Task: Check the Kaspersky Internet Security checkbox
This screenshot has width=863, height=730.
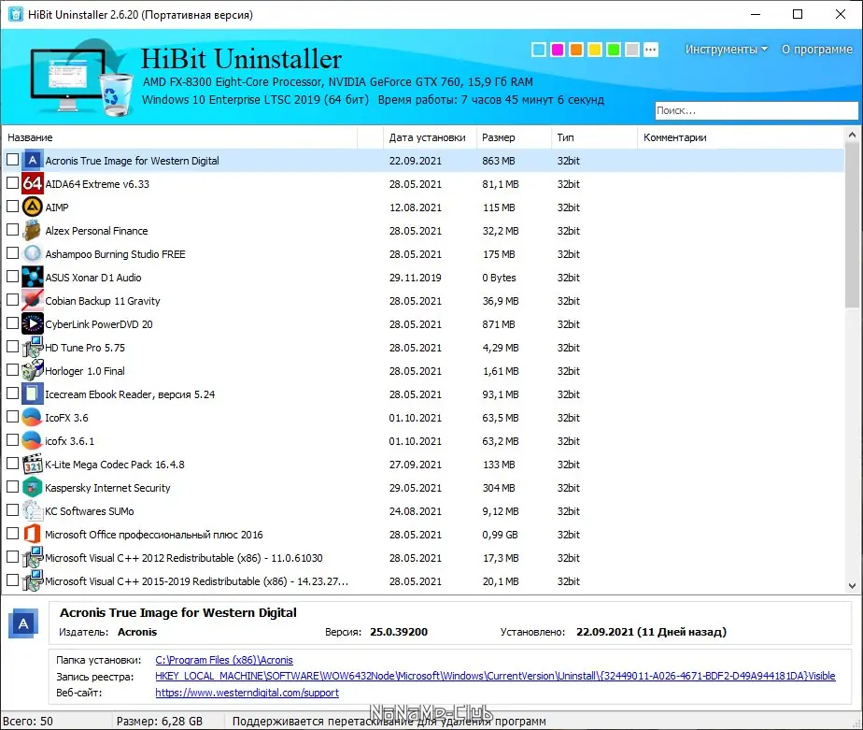Action: [x=12, y=486]
